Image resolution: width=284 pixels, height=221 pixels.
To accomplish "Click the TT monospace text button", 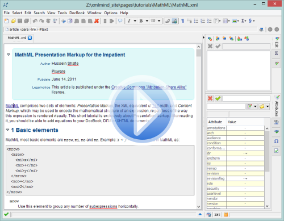I will 153,21.
